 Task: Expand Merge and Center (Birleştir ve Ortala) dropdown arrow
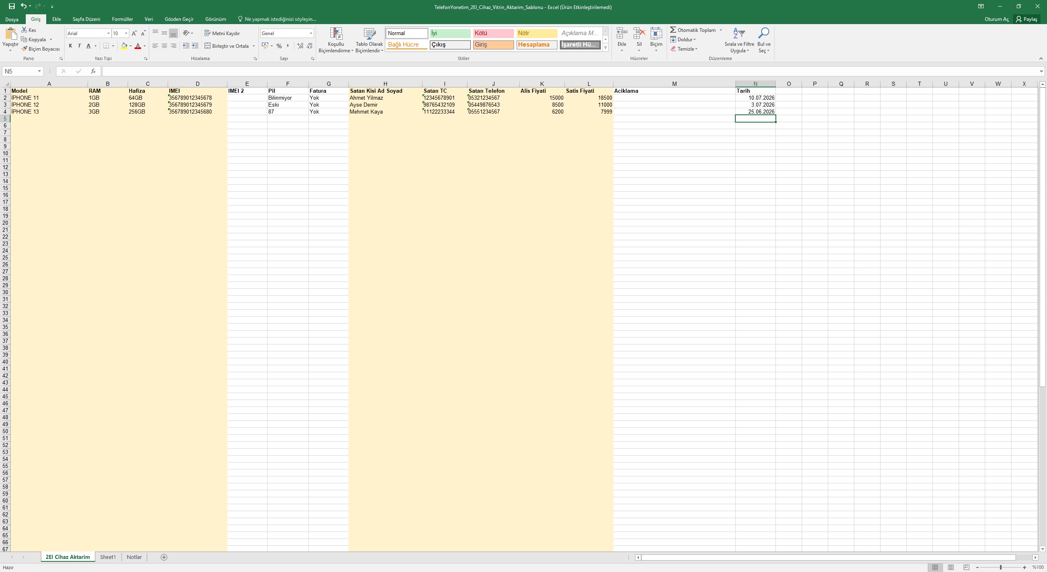coord(254,46)
